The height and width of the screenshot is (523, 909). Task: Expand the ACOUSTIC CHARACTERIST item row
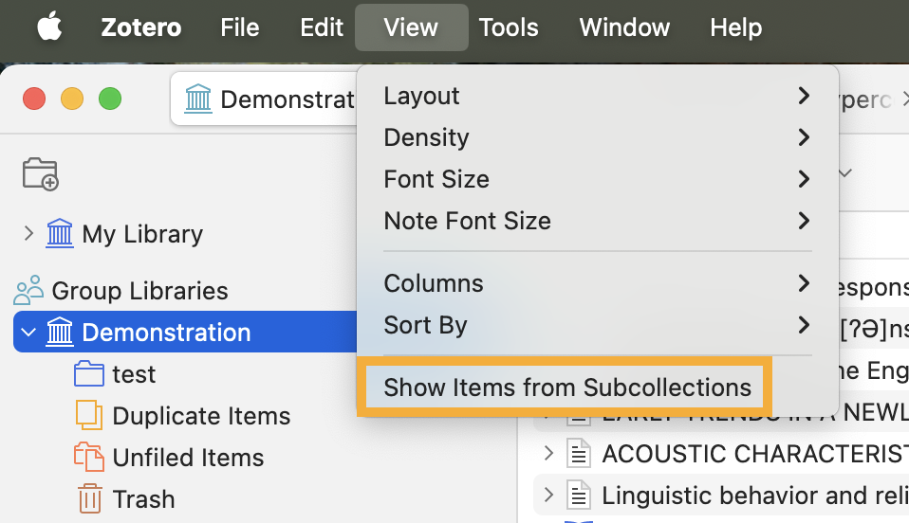[x=548, y=454]
